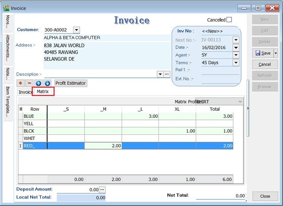Screen dimensions: 283x206
Task: Switch to the Matrix tab
Action: pyautogui.click(x=43, y=91)
